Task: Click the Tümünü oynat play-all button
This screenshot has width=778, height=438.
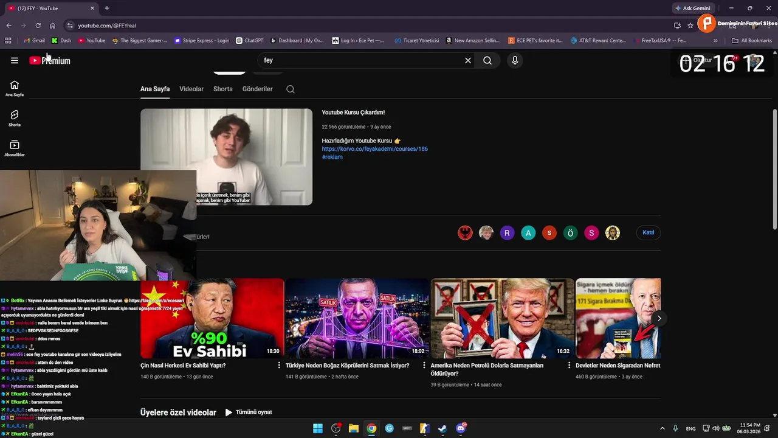Action: (249, 412)
